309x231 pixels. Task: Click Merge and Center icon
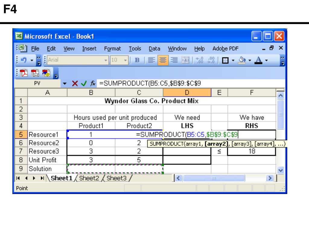point(185,60)
